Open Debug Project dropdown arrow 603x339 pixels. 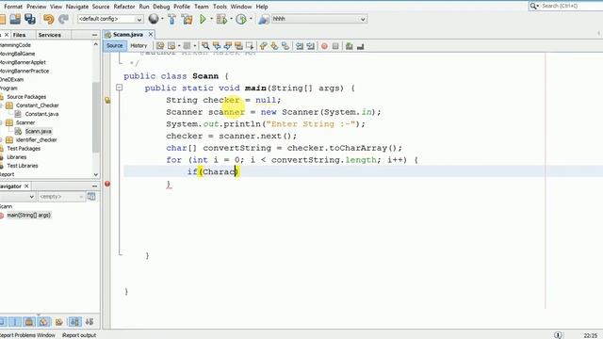click(231, 19)
